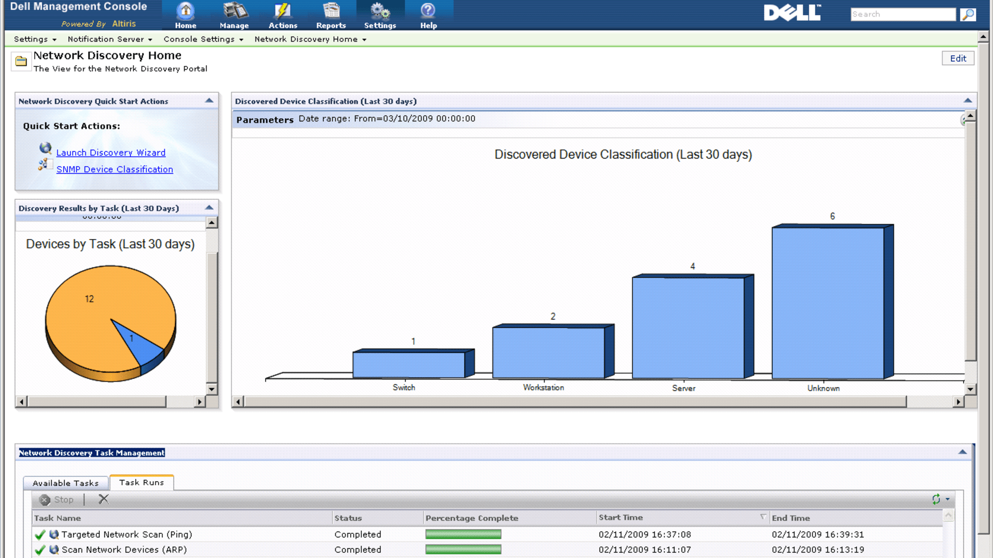
Task: Open the Console Settings dropdown menu
Action: pos(203,39)
